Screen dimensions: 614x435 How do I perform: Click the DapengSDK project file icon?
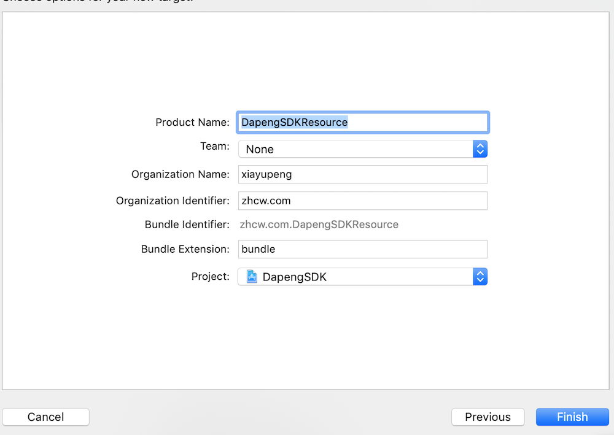coord(252,277)
